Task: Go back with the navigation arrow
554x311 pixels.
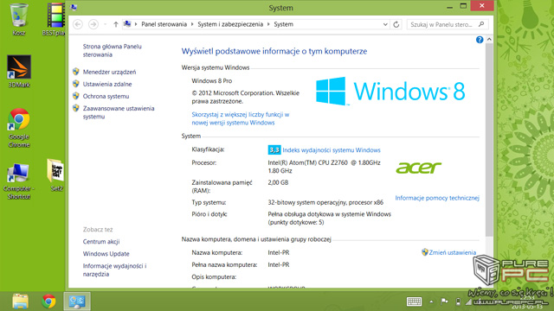Action: (x=78, y=24)
